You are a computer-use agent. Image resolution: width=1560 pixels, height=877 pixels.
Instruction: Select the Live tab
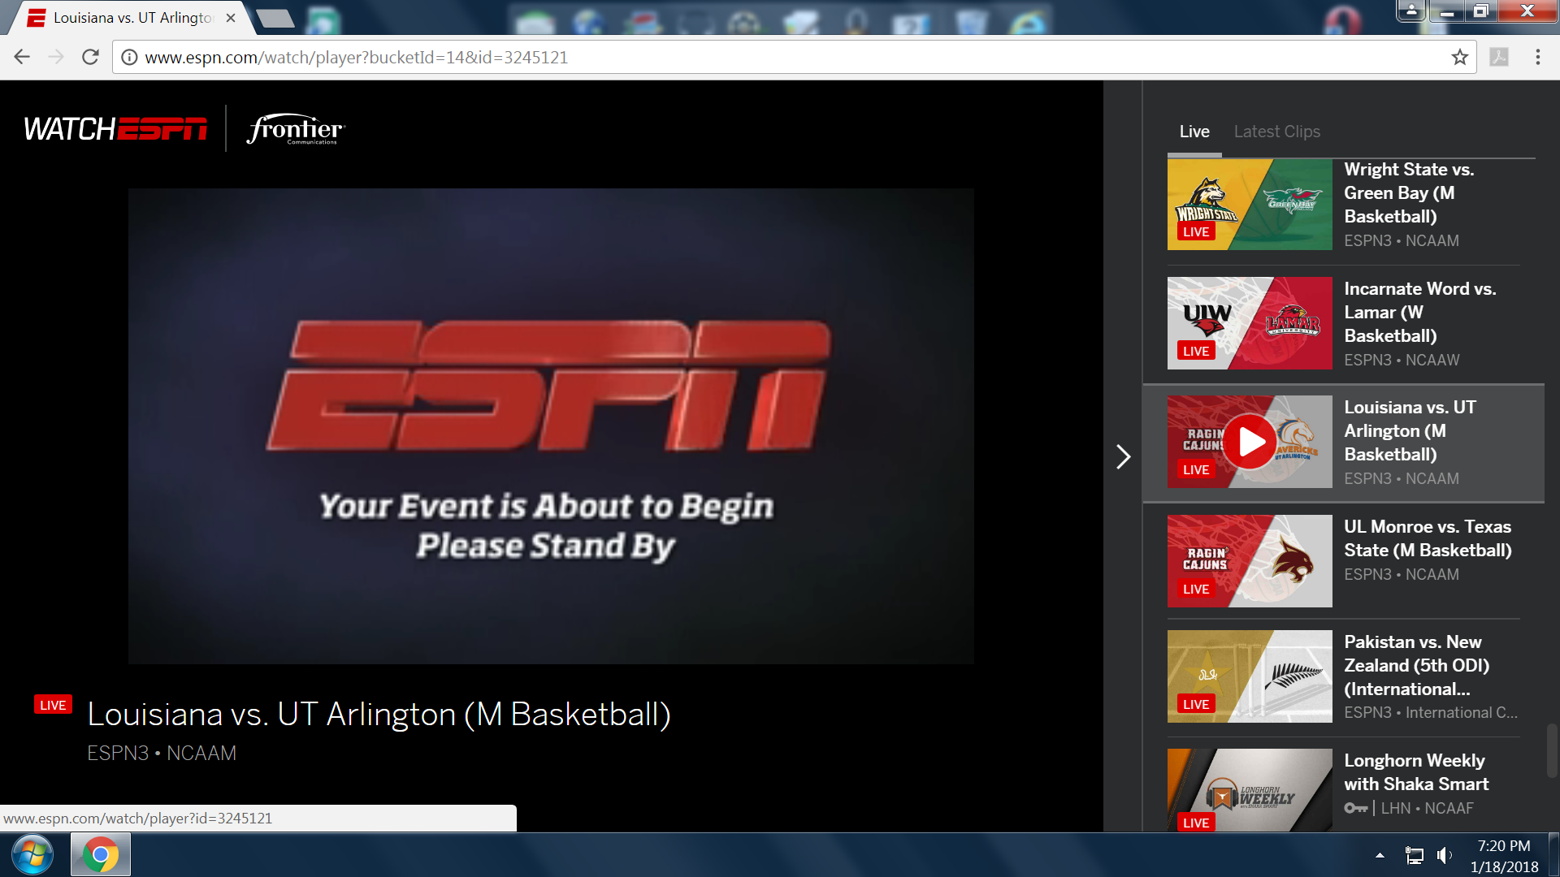(1194, 132)
